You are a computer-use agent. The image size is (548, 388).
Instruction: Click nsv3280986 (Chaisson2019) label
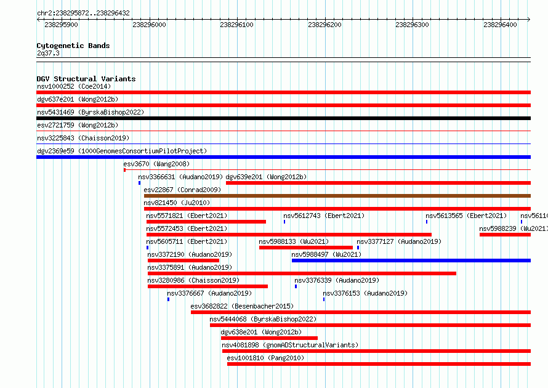tap(193, 280)
